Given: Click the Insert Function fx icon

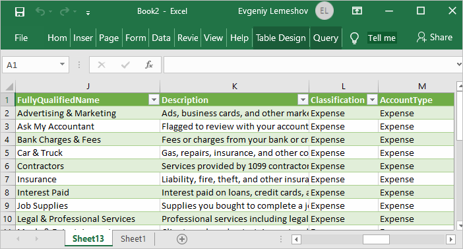Looking at the screenshot, I should (149, 65).
